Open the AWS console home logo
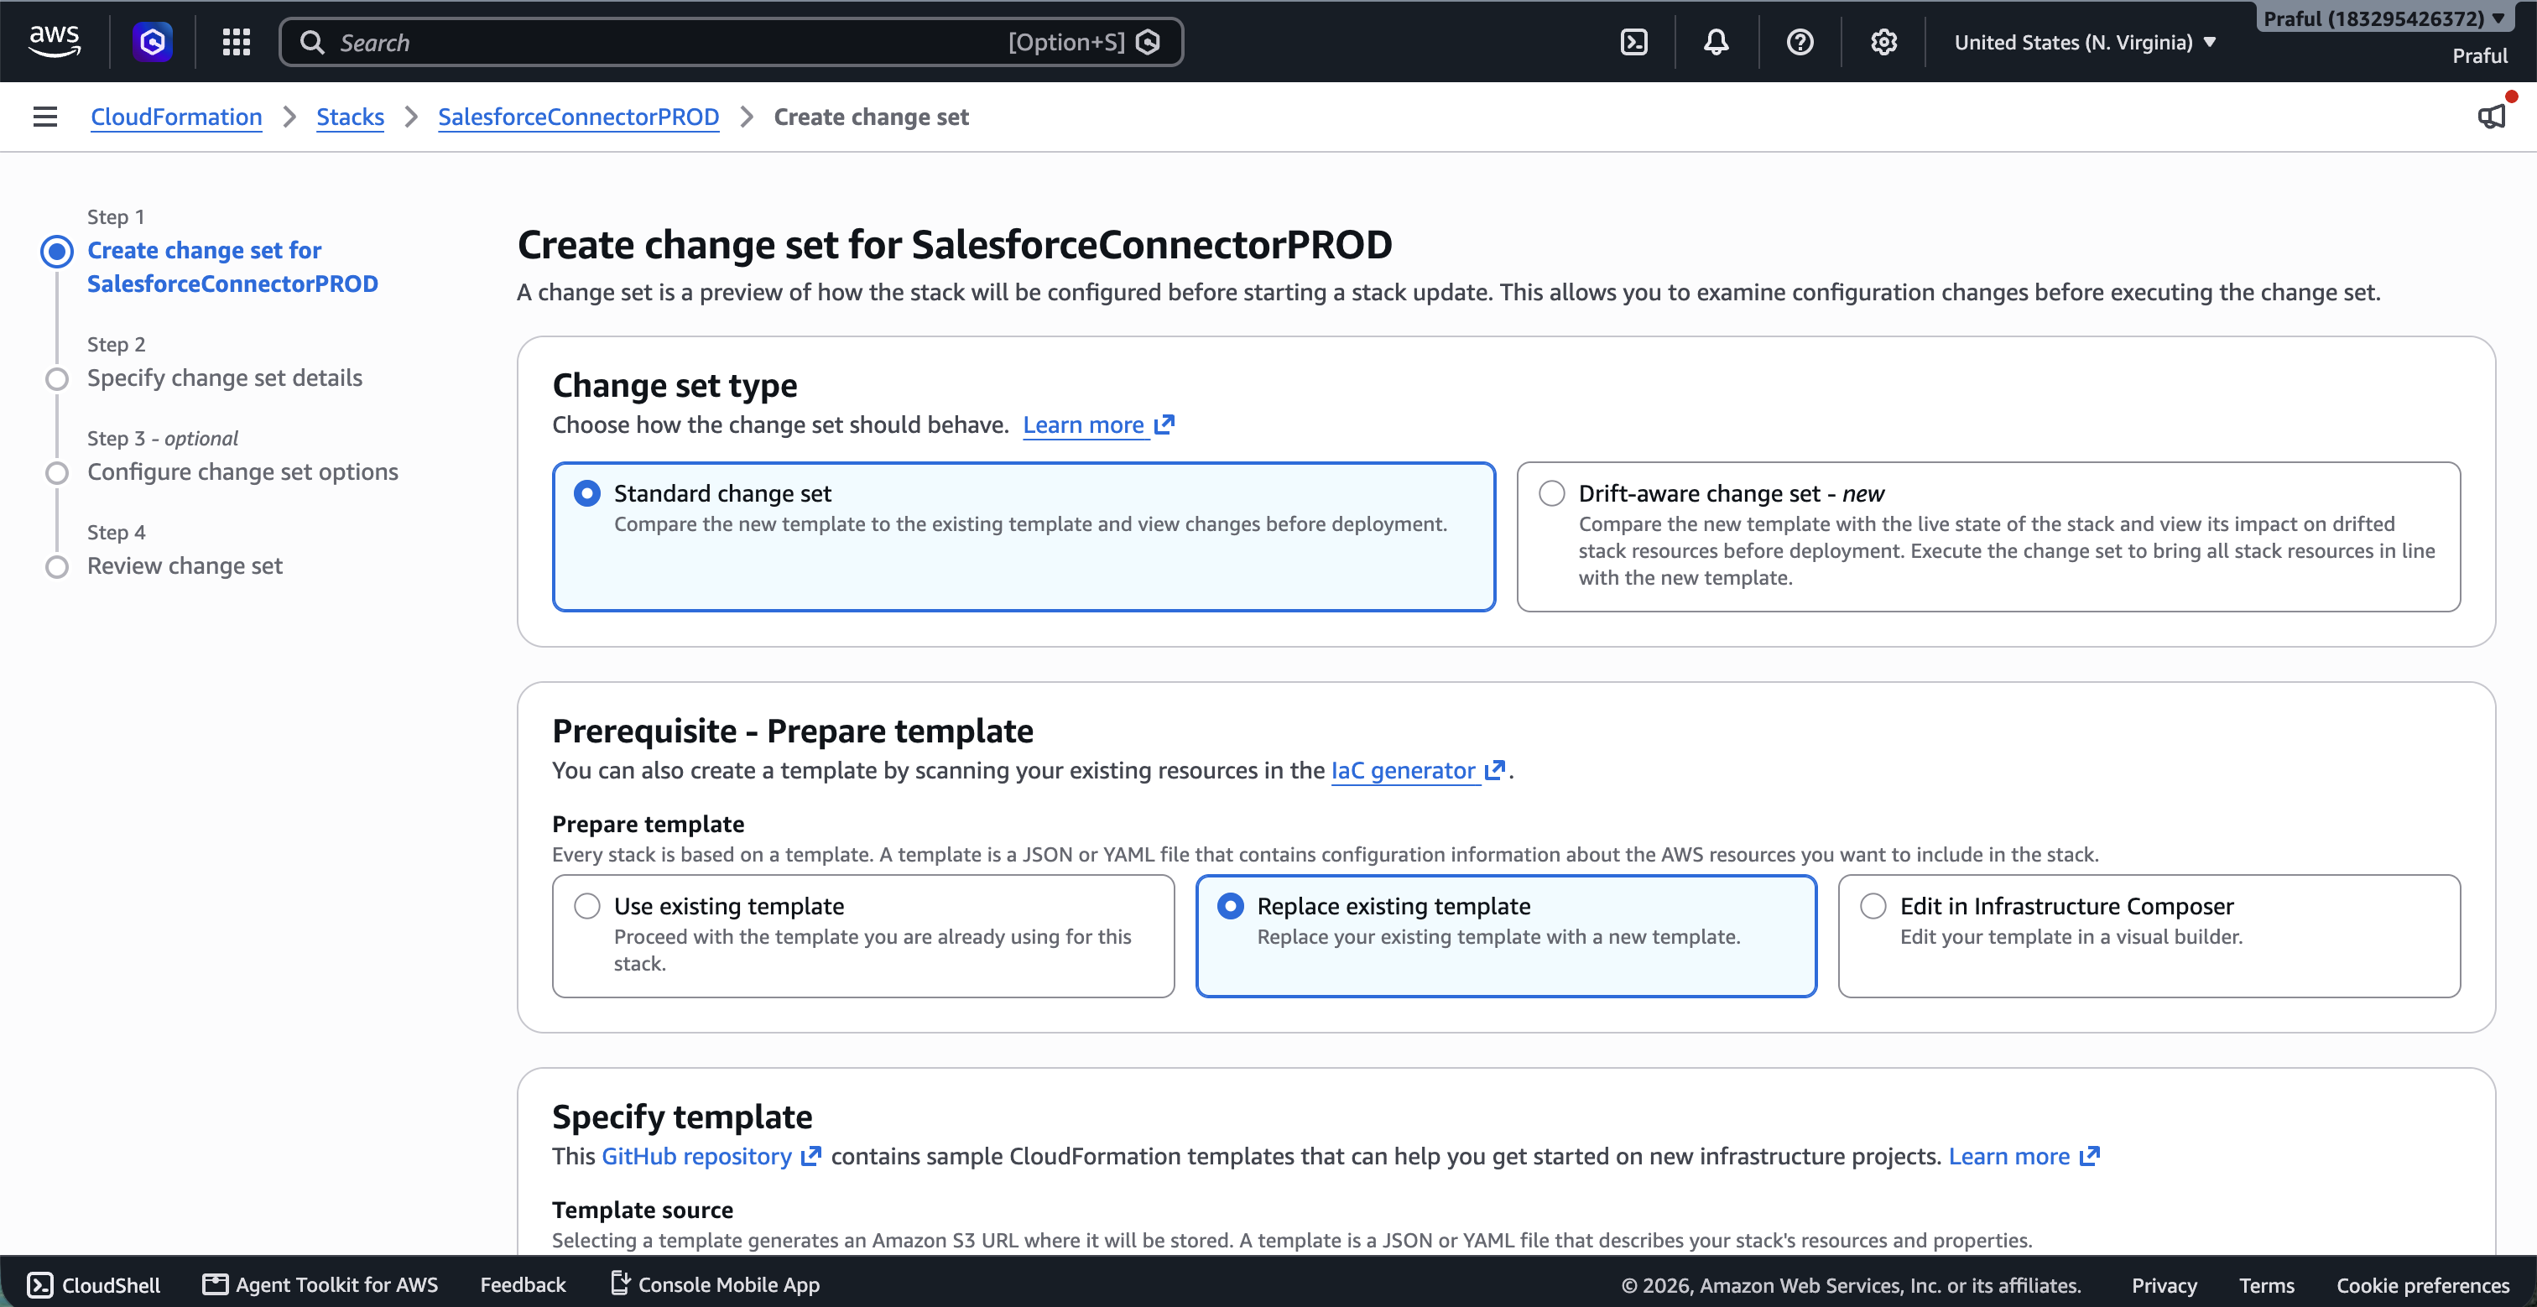This screenshot has height=1307, width=2537. pos(55,41)
